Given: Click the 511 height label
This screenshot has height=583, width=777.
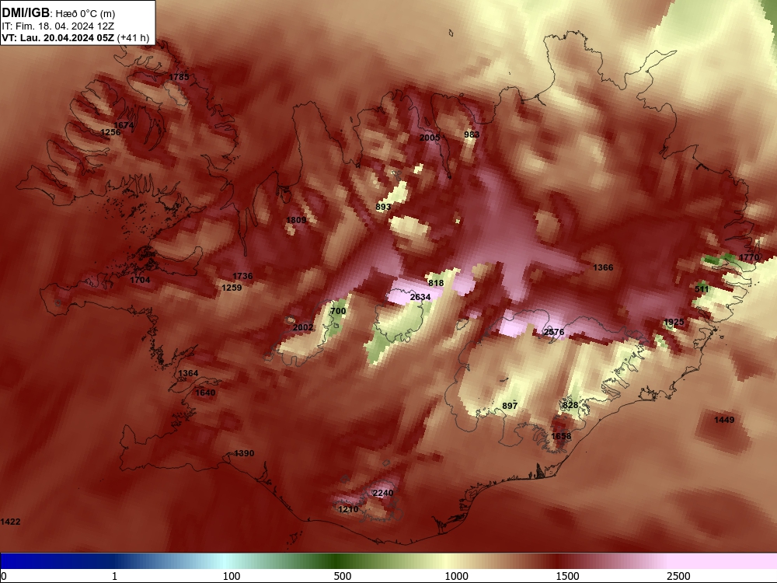Looking at the screenshot, I should tap(702, 289).
